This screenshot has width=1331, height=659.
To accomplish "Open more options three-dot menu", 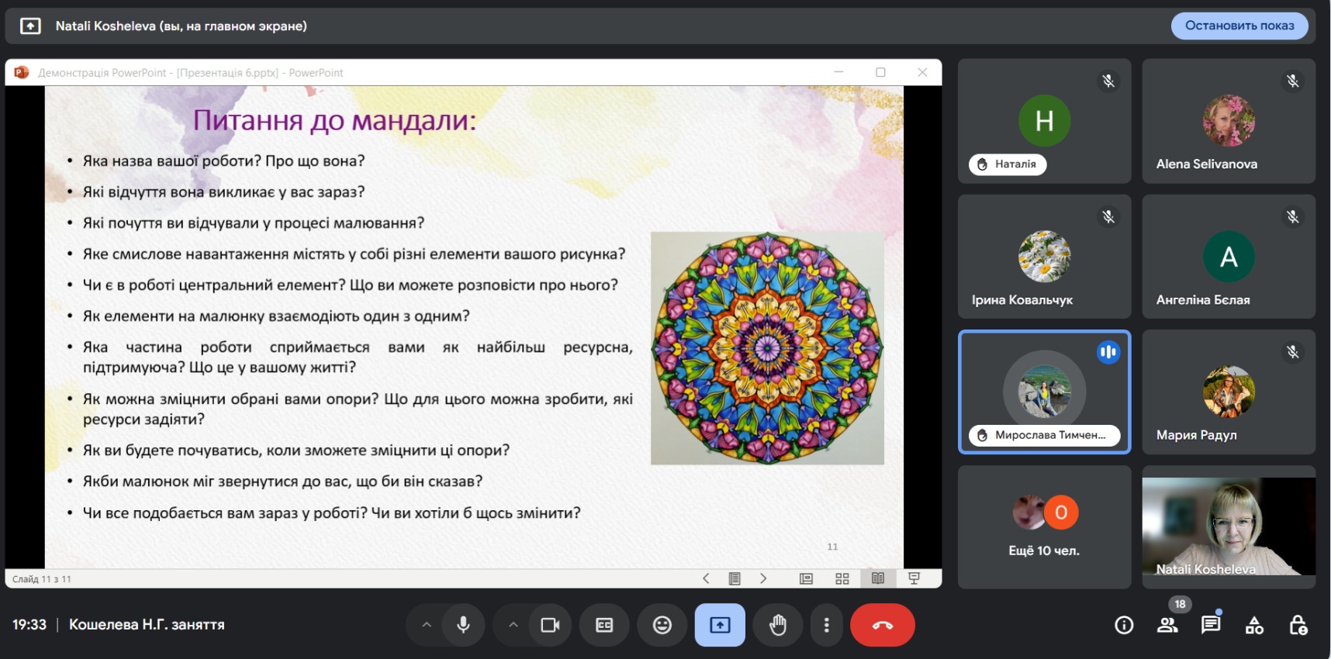I will click(x=826, y=625).
